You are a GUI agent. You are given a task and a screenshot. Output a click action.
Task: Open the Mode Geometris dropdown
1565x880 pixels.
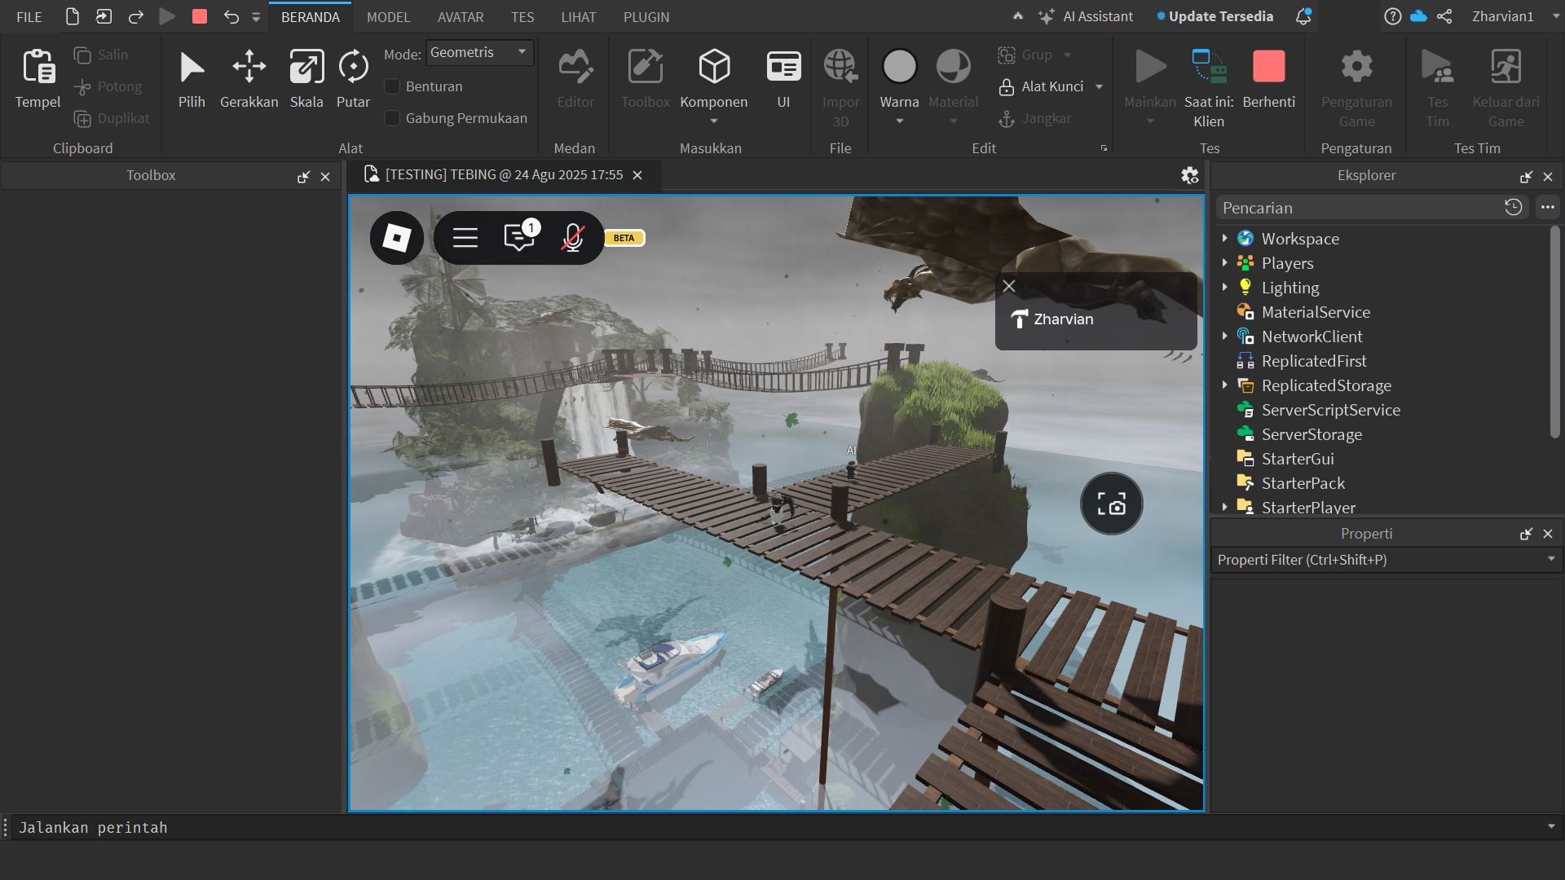pyautogui.click(x=479, y=53)
